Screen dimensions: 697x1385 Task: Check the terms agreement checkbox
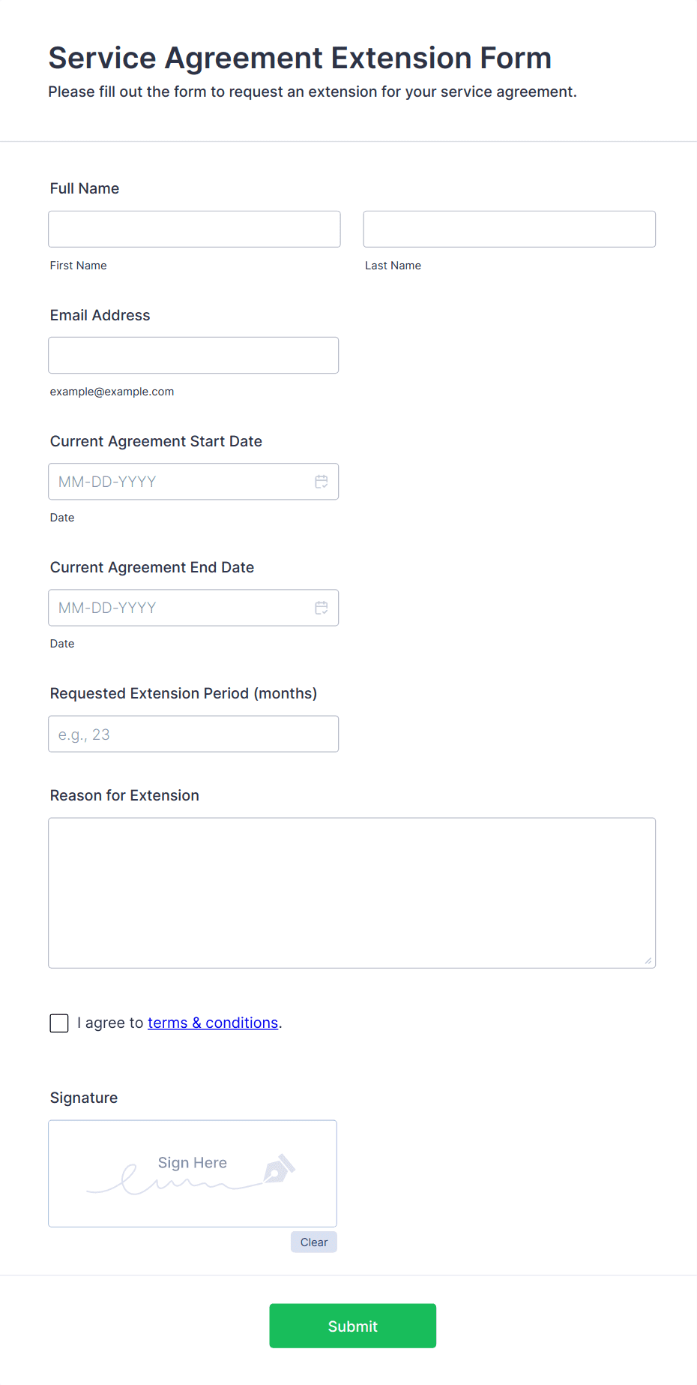(x=59, y=1023)
